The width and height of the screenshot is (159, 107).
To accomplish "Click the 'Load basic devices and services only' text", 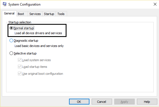I will click(39, 46).
